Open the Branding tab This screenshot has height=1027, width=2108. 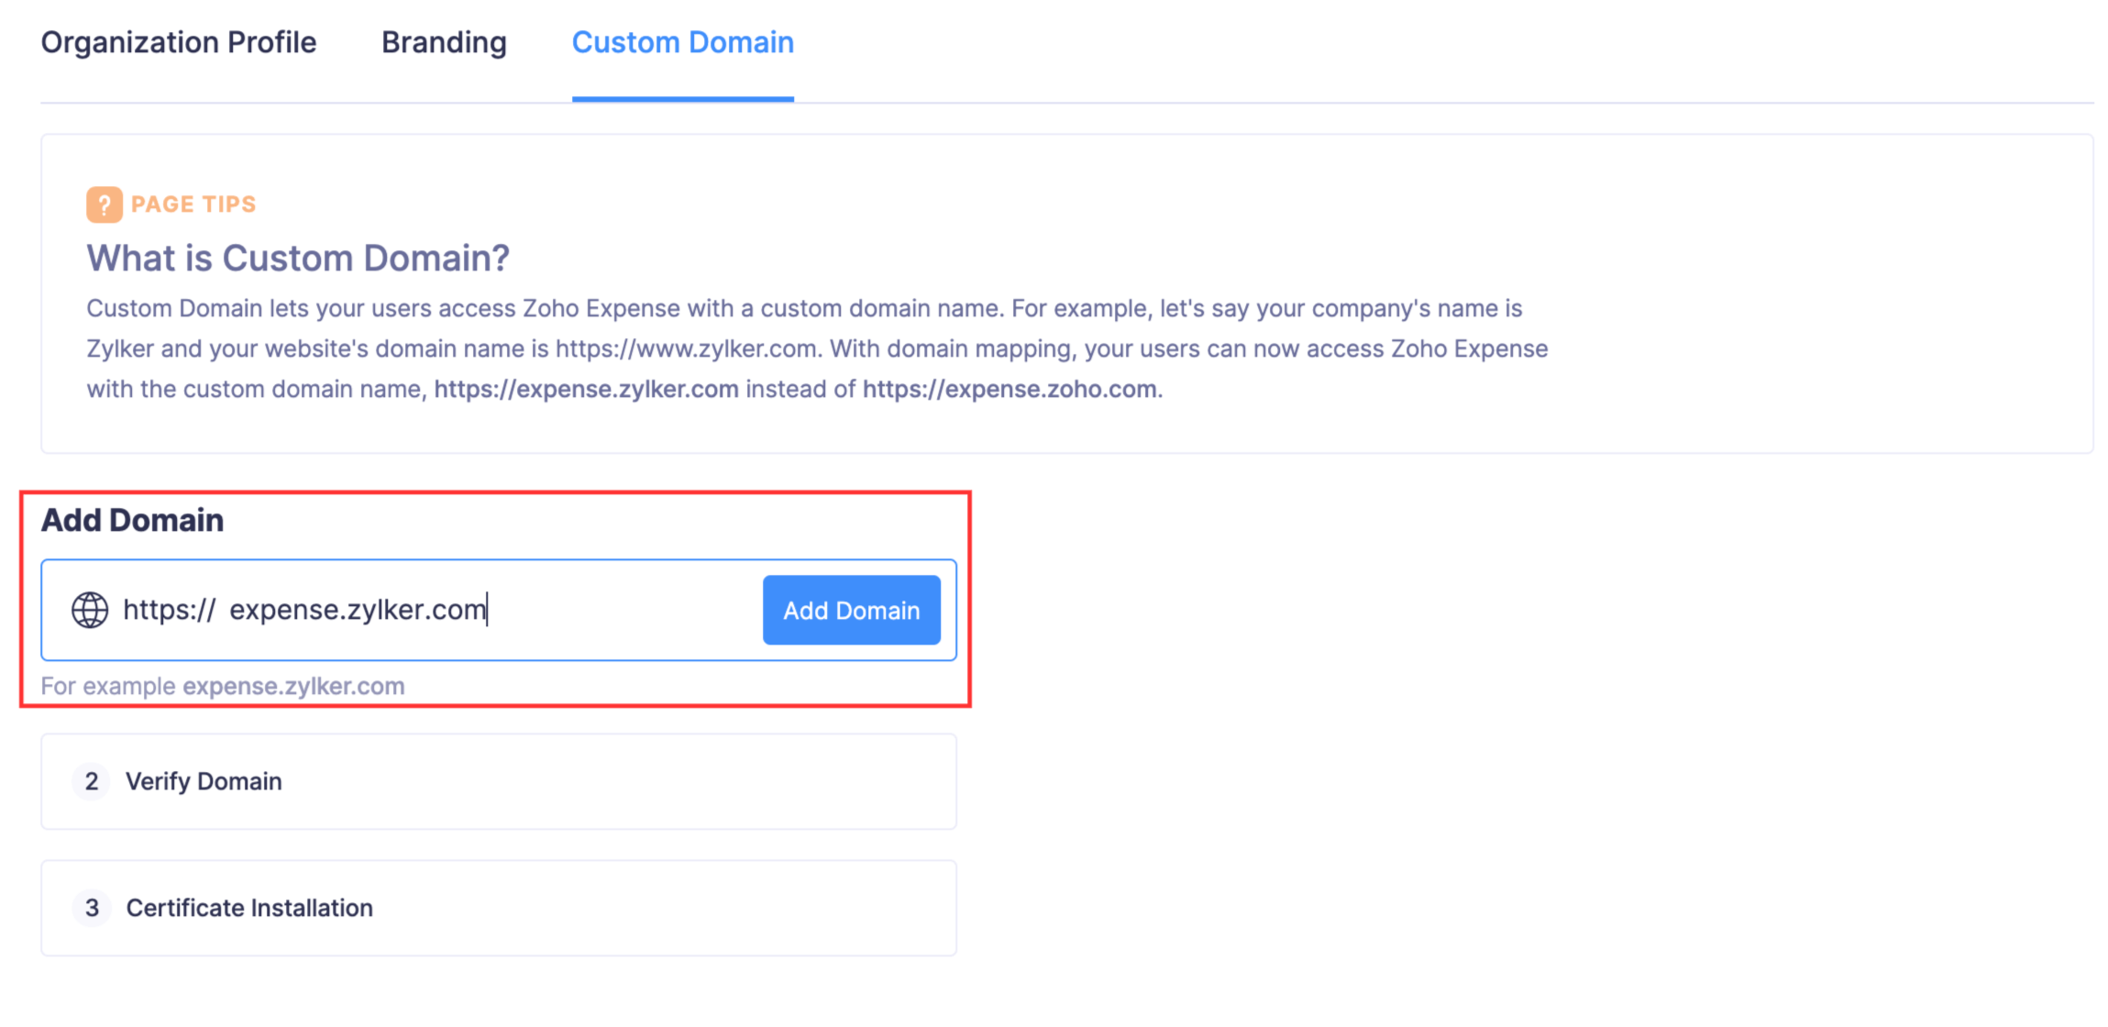[444, 42]
